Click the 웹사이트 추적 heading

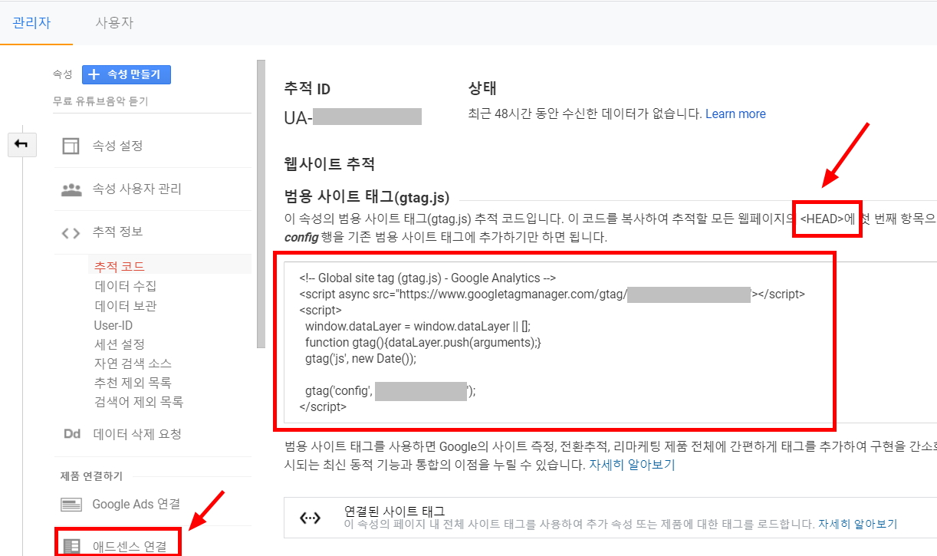click(x=329, y=164)
